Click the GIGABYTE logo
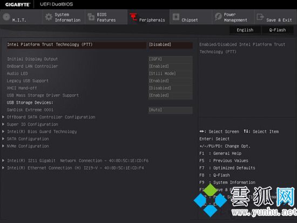 pos(18,4)
